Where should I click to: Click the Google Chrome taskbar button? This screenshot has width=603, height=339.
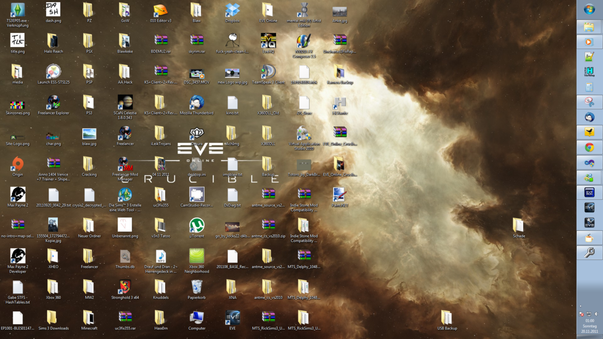(589, 148)
